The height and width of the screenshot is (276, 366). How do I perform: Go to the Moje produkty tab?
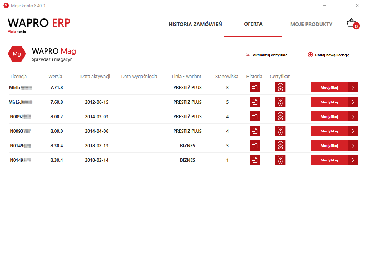[311, 24]
